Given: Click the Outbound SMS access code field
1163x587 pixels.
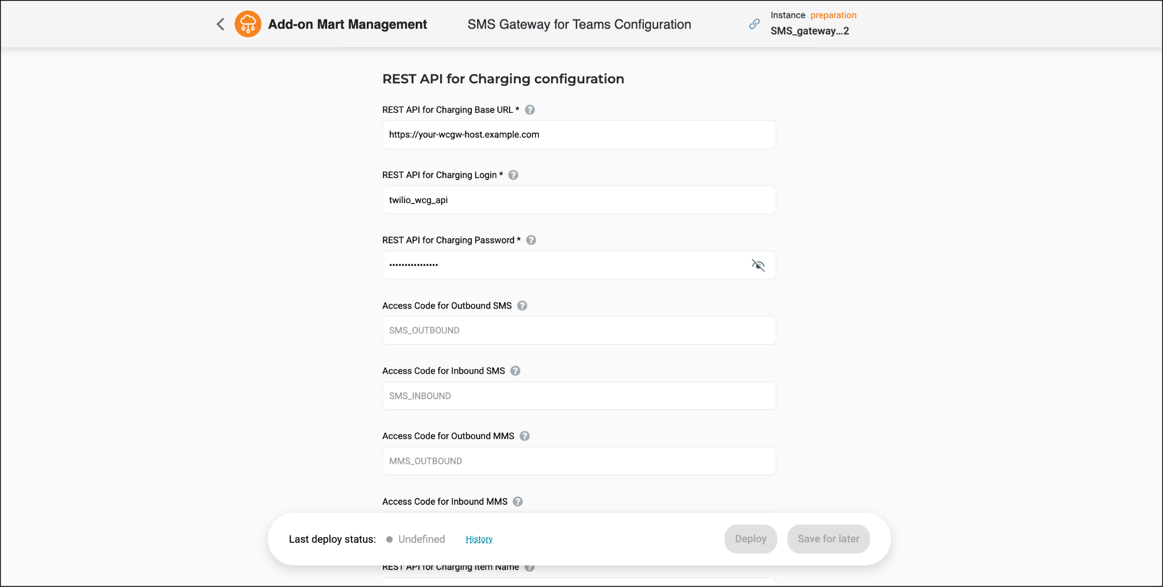Looking at the screenshot, I should [x=579, y=331].
